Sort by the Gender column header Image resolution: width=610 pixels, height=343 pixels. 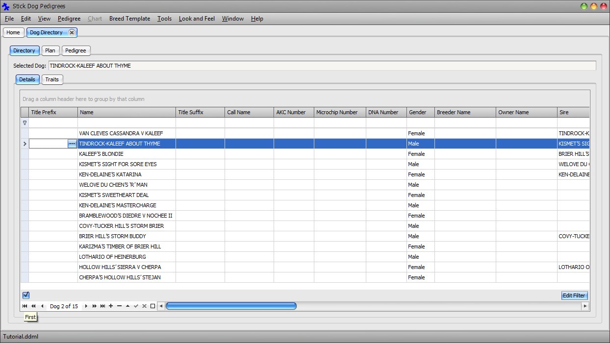point(420,112)
